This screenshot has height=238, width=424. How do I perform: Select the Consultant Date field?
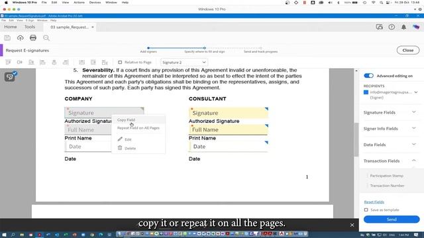[x=228, y=147]
